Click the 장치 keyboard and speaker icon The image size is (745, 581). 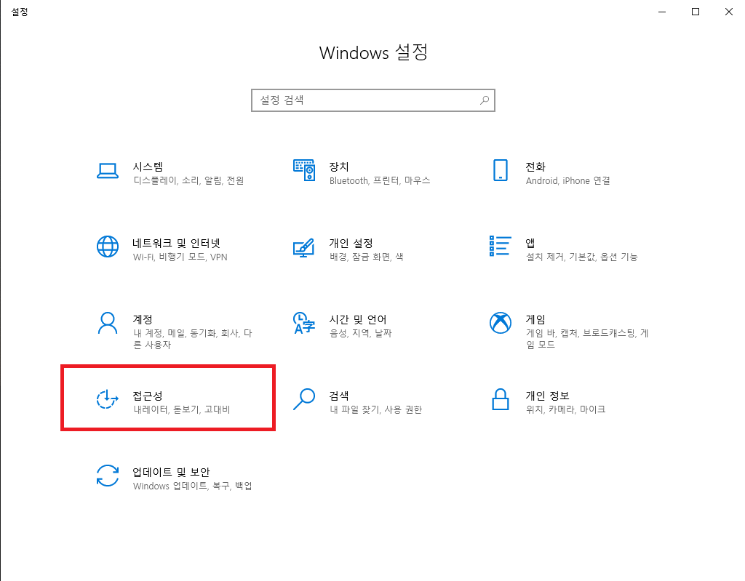(304, 170)
